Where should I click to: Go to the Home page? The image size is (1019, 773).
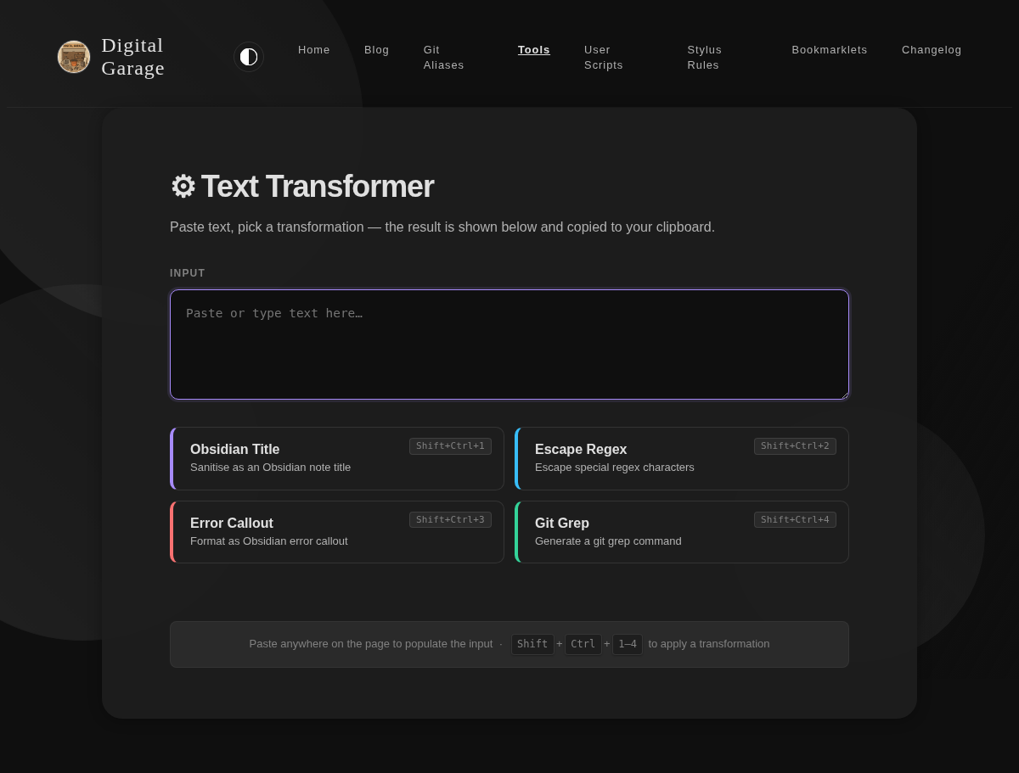click(x=314, y=50)
